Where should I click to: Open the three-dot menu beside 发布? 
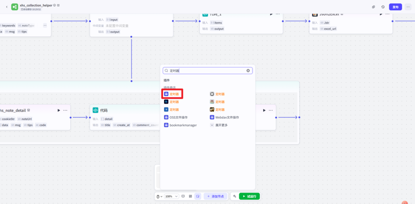[x=408, y=7]
